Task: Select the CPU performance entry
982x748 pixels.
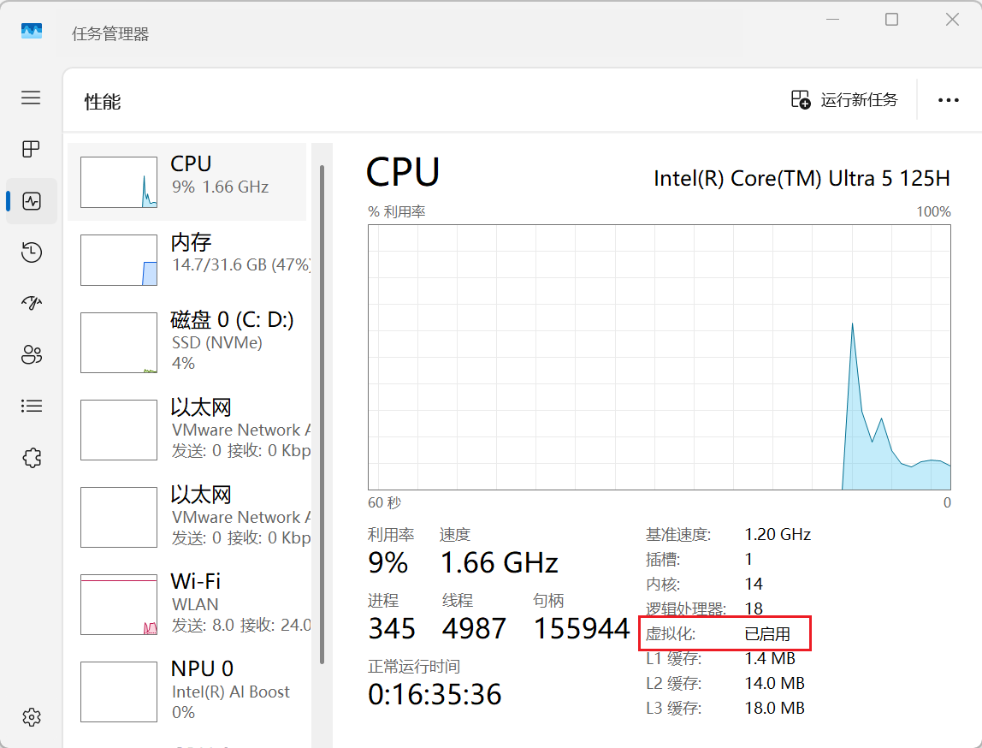Action: [186, 181]
